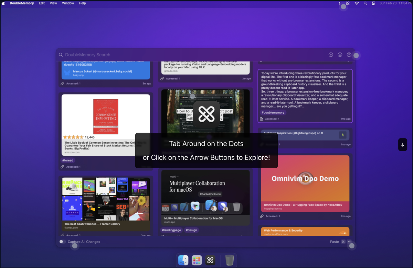This screenshot has width=413, height=268.
Task: Click the best SaaS websites Framer Gallery title
Action: (x=92, y=224)
